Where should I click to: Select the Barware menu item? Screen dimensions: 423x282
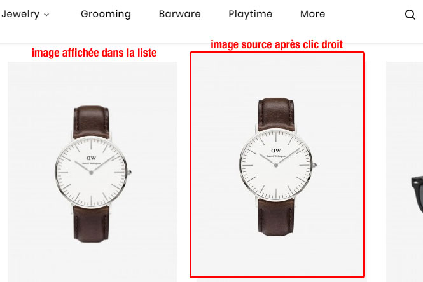tap(179, 14)
